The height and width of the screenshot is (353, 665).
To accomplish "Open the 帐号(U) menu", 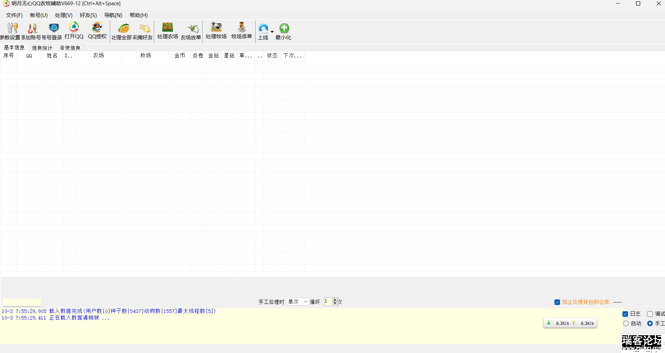I will (39, 15).
